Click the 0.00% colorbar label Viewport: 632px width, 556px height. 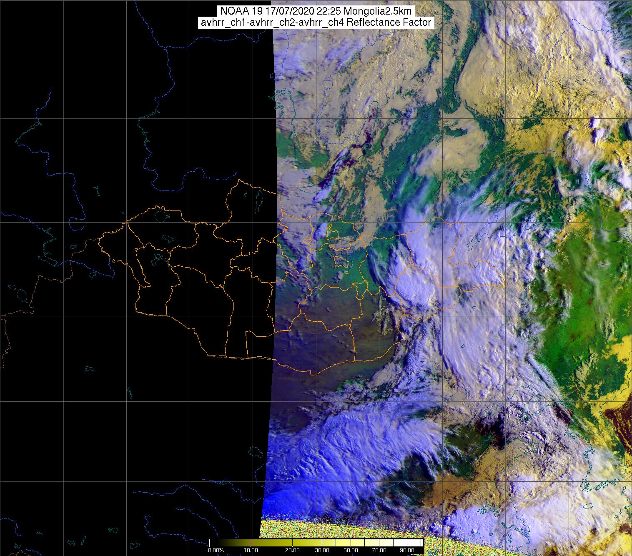point(216,551)
